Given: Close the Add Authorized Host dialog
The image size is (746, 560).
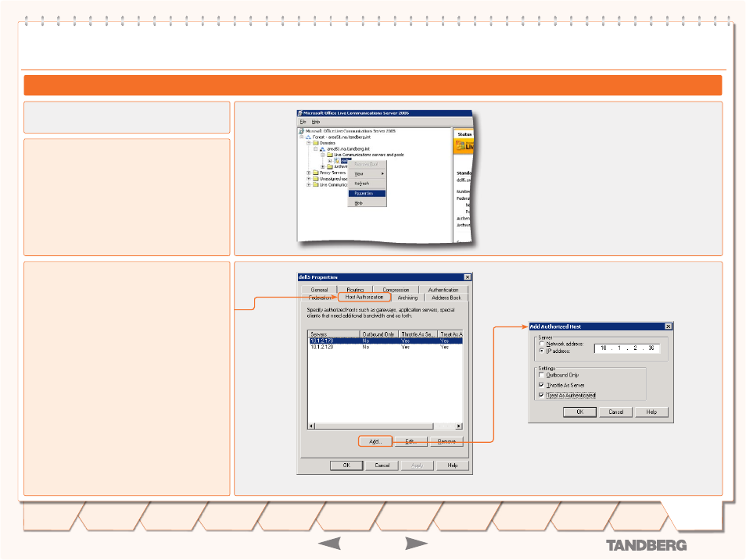Looking at the screenshot, I should click(x=668, y=326).
